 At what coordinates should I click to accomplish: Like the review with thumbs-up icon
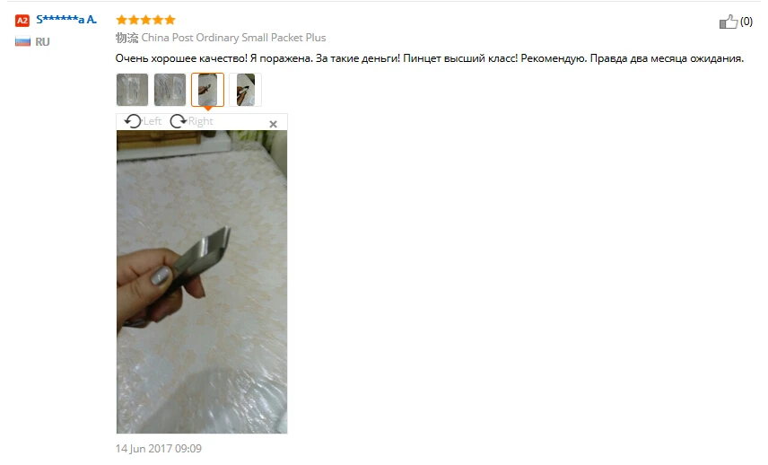pos(729,22)
